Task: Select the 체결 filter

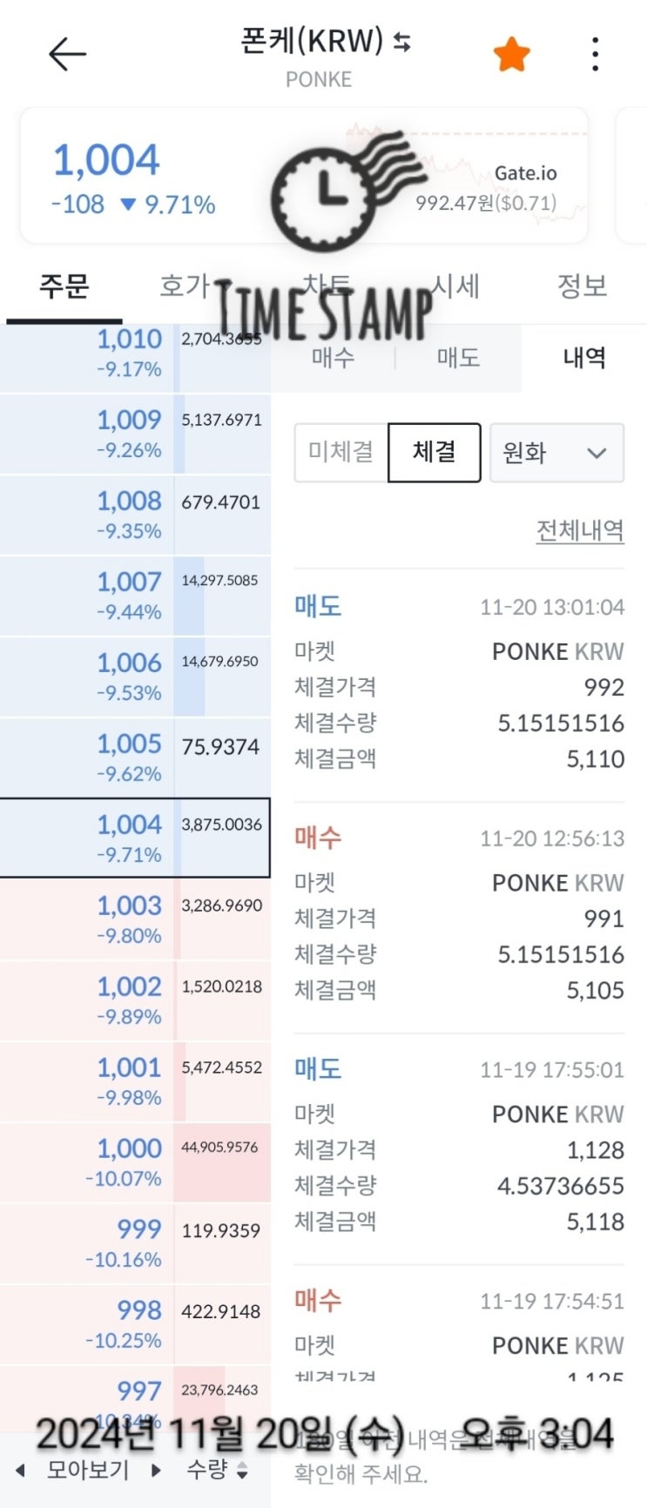Action: [434, 452]
